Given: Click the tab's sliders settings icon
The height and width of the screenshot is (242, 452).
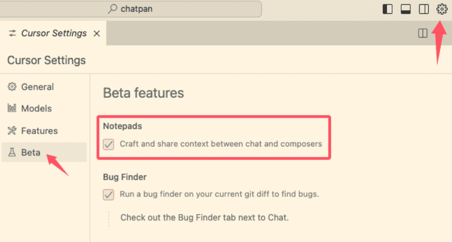Looking at the screenshot, I should tap(12, 33).
